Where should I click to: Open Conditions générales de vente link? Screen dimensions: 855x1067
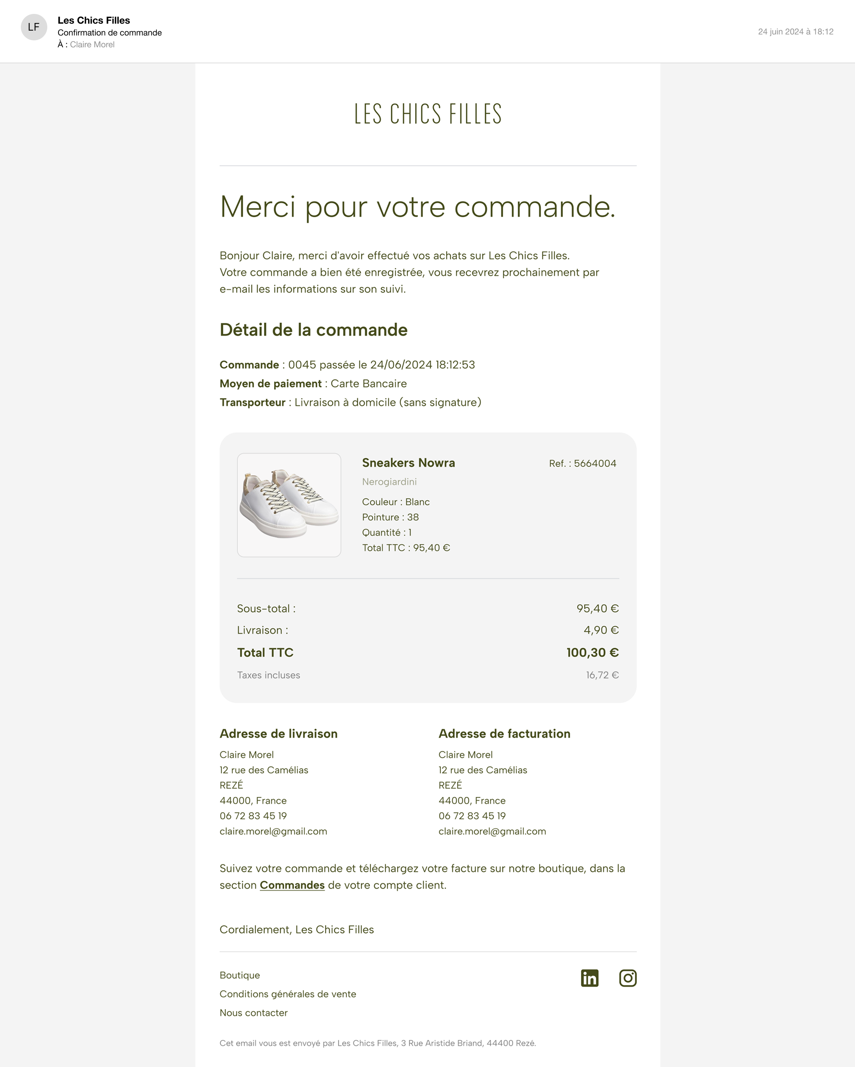288,994
